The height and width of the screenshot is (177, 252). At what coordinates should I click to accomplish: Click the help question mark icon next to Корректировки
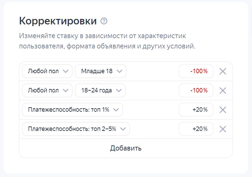pyautogui.click(x=104, y=21)
